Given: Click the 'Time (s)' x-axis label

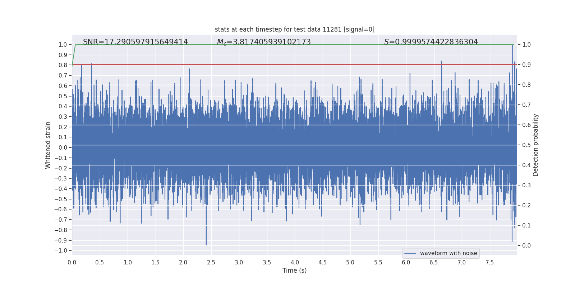Looking at the screenshot, I should [x=294, y=270].
